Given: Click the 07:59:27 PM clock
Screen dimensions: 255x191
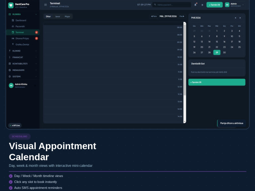Looking at the screenshot, I should coord(144,5).
